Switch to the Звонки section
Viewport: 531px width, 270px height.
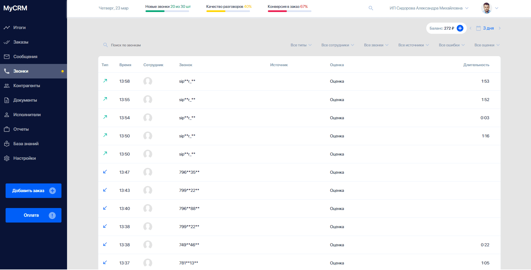coord(21,71)
